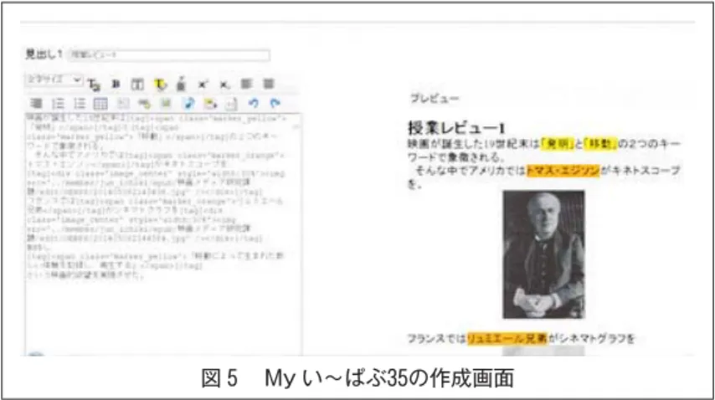Click the 見出し1 field label
This screenshot has width=715, height=400.
(x=44, y=54)
